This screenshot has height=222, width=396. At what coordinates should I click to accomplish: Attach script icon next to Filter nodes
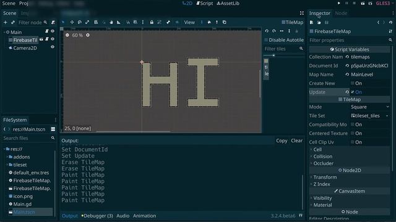pyautogui.click(x=53, y=23)
